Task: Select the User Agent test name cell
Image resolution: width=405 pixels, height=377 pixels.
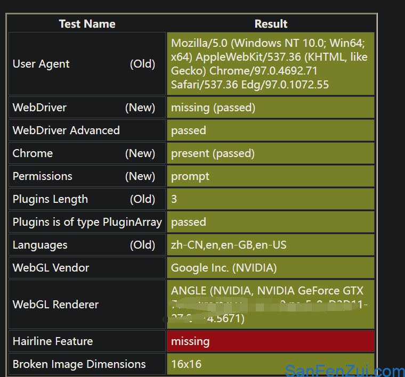Action: [87, 64]
